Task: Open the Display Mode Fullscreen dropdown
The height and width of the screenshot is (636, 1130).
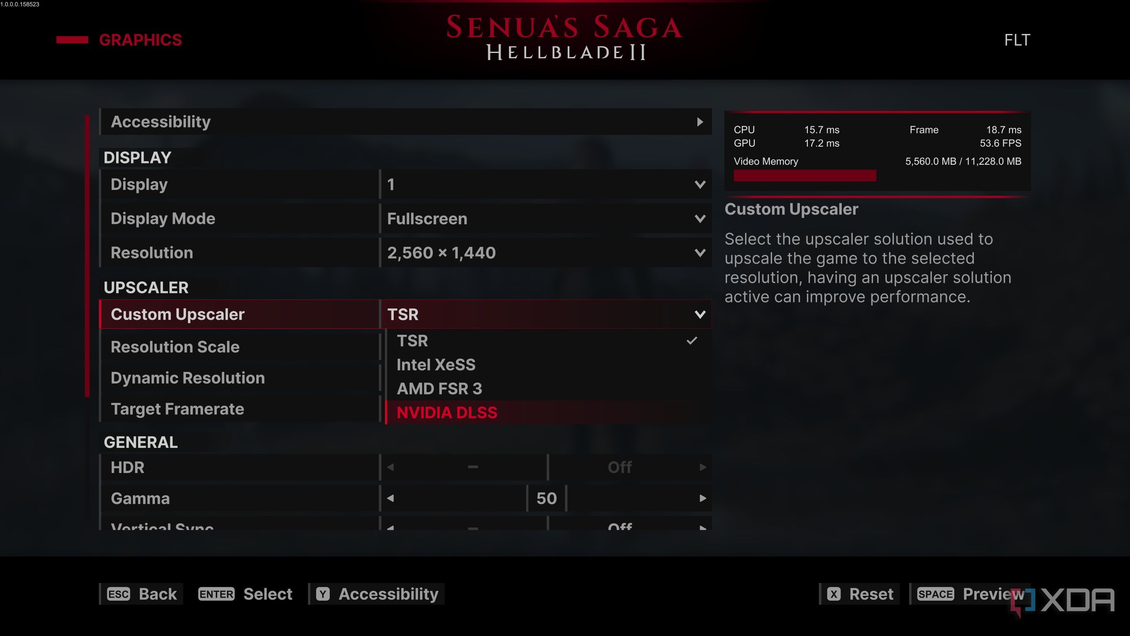Action: point(700,219)
